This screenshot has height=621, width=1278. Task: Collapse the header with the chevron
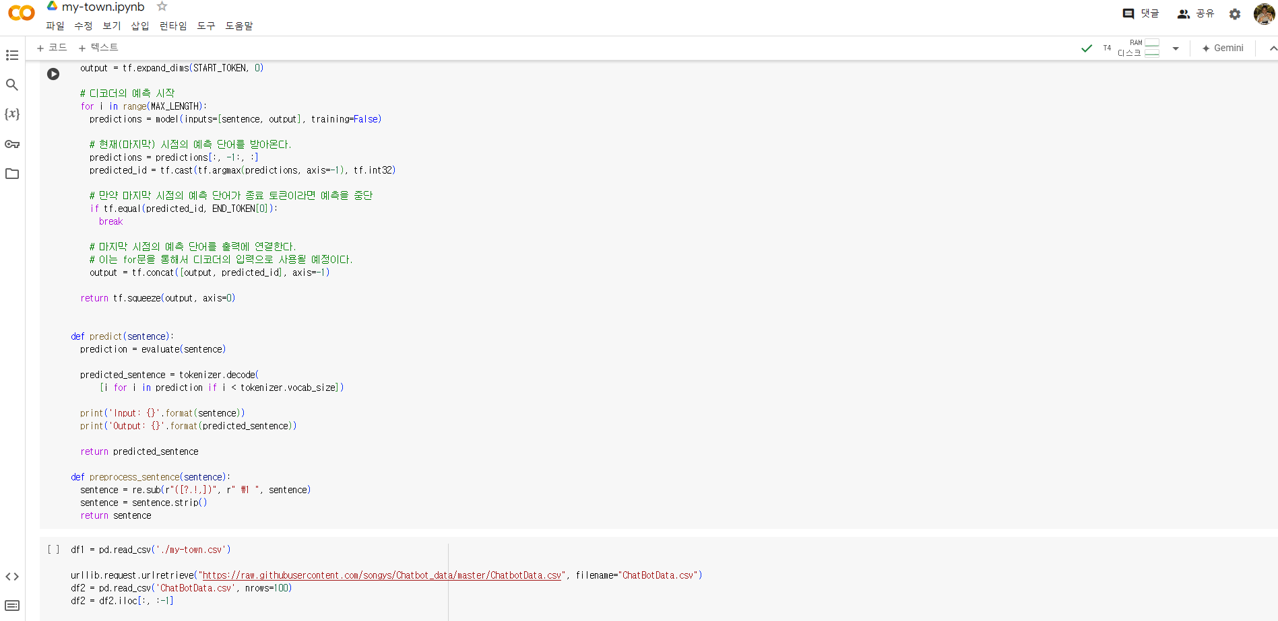tap(1272, 48)
